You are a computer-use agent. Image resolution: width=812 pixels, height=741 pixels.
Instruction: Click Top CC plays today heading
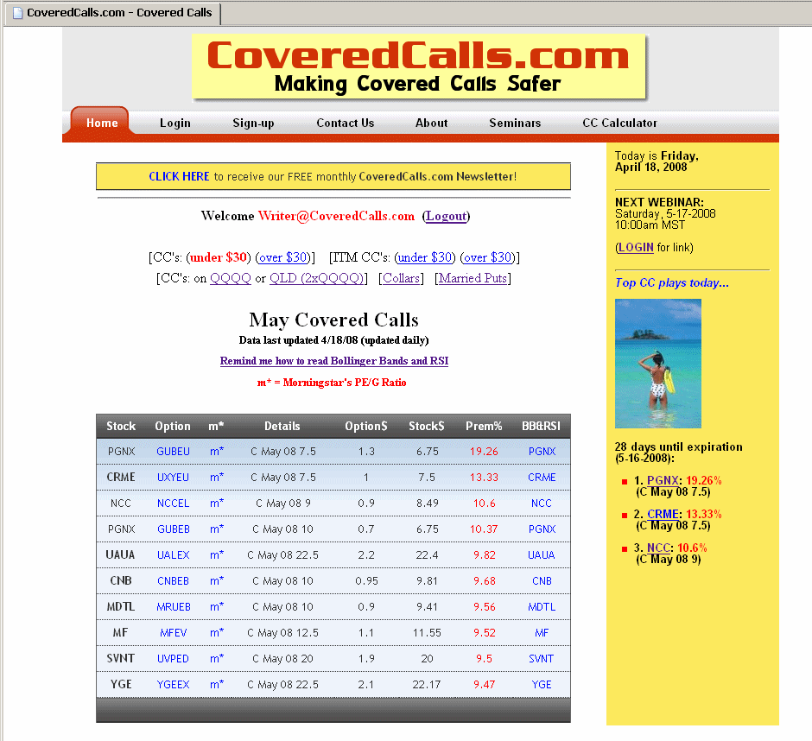click(x=672, y=282)
